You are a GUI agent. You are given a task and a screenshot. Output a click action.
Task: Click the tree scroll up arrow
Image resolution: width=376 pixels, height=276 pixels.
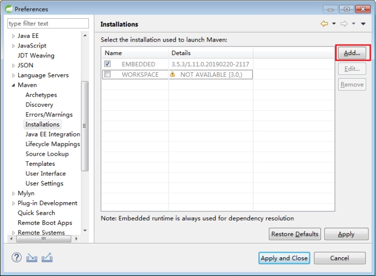coord(85,35)
